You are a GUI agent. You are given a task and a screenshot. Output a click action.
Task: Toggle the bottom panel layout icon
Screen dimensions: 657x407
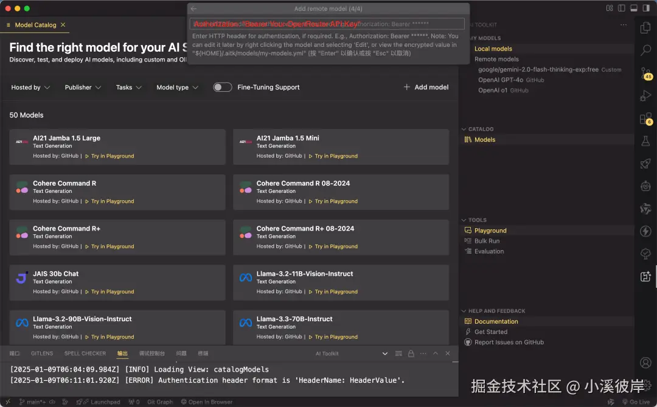[633, 8]
